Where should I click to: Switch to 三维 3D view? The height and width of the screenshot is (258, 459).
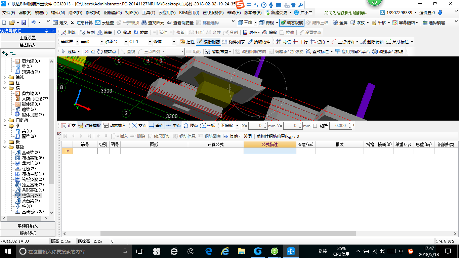(245, 23)
